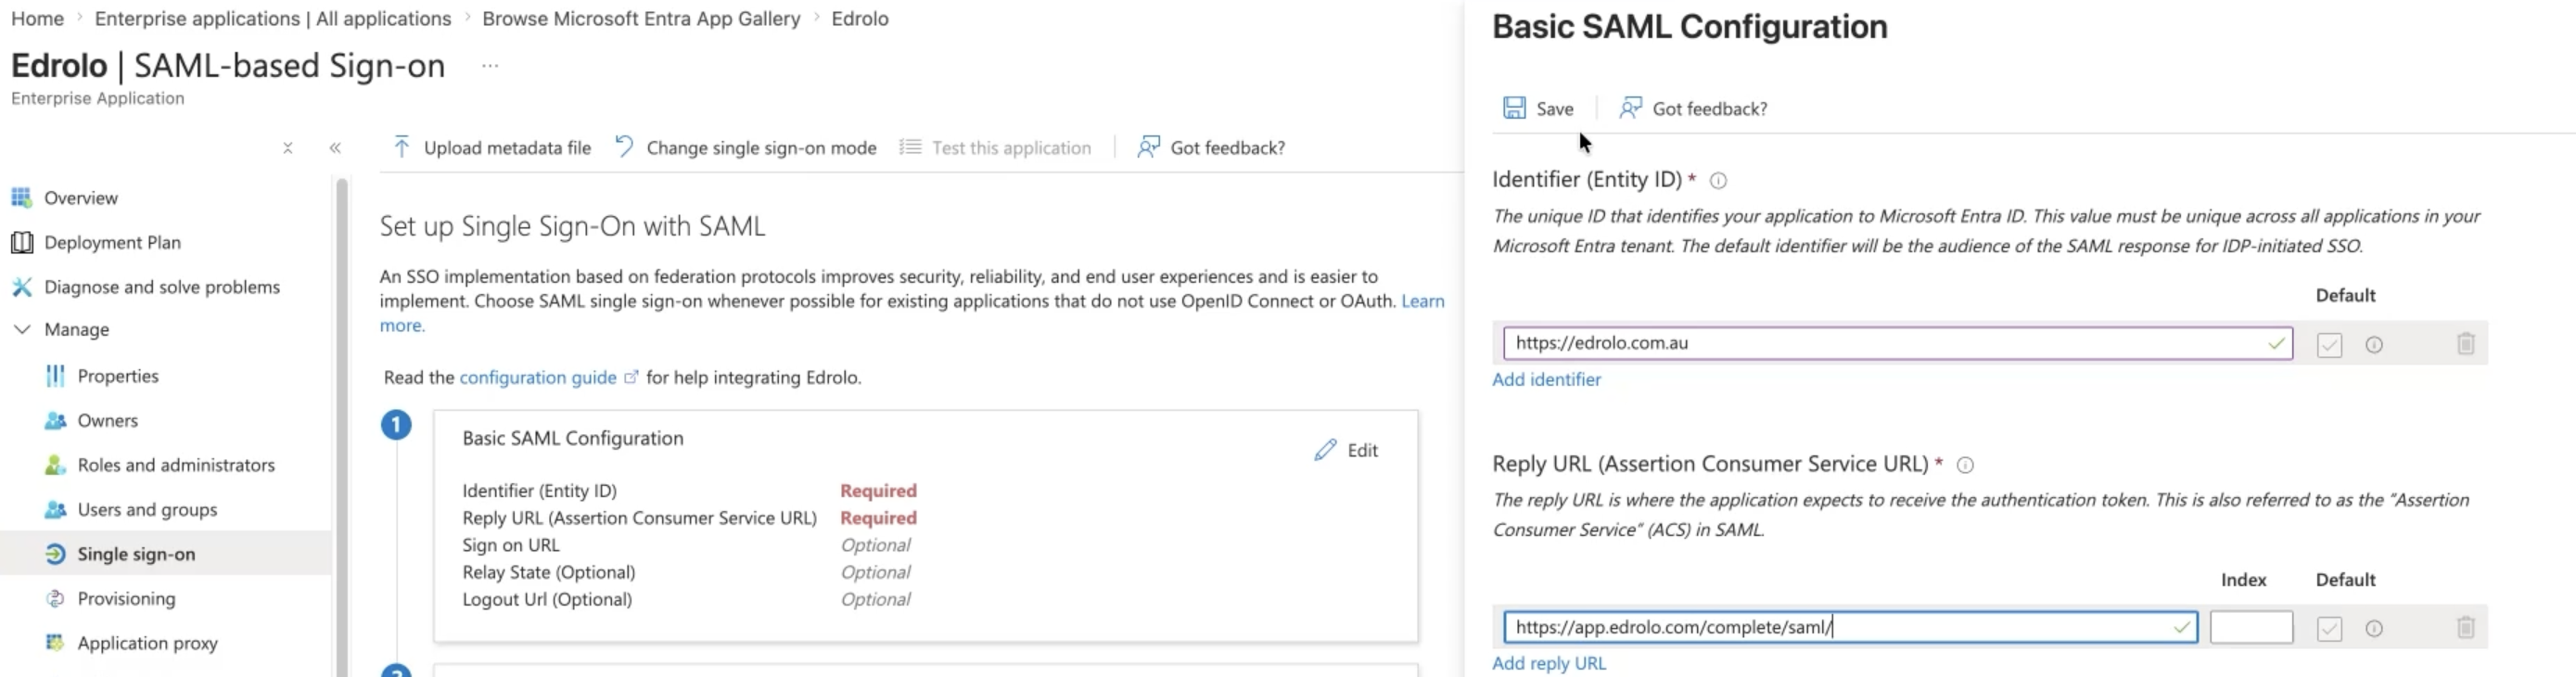
Task: Click Add reply URL link
Action: 1549,664
